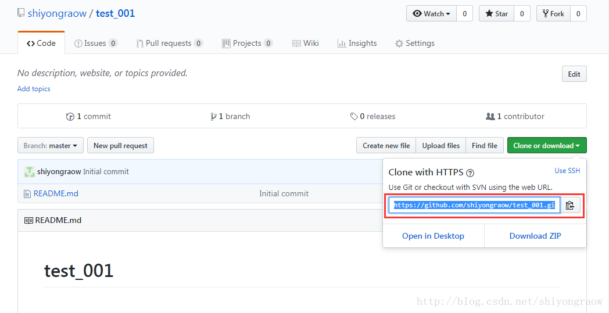Click the people icon beside 1 contributor

pyautogui.click(x=490, y=116)
